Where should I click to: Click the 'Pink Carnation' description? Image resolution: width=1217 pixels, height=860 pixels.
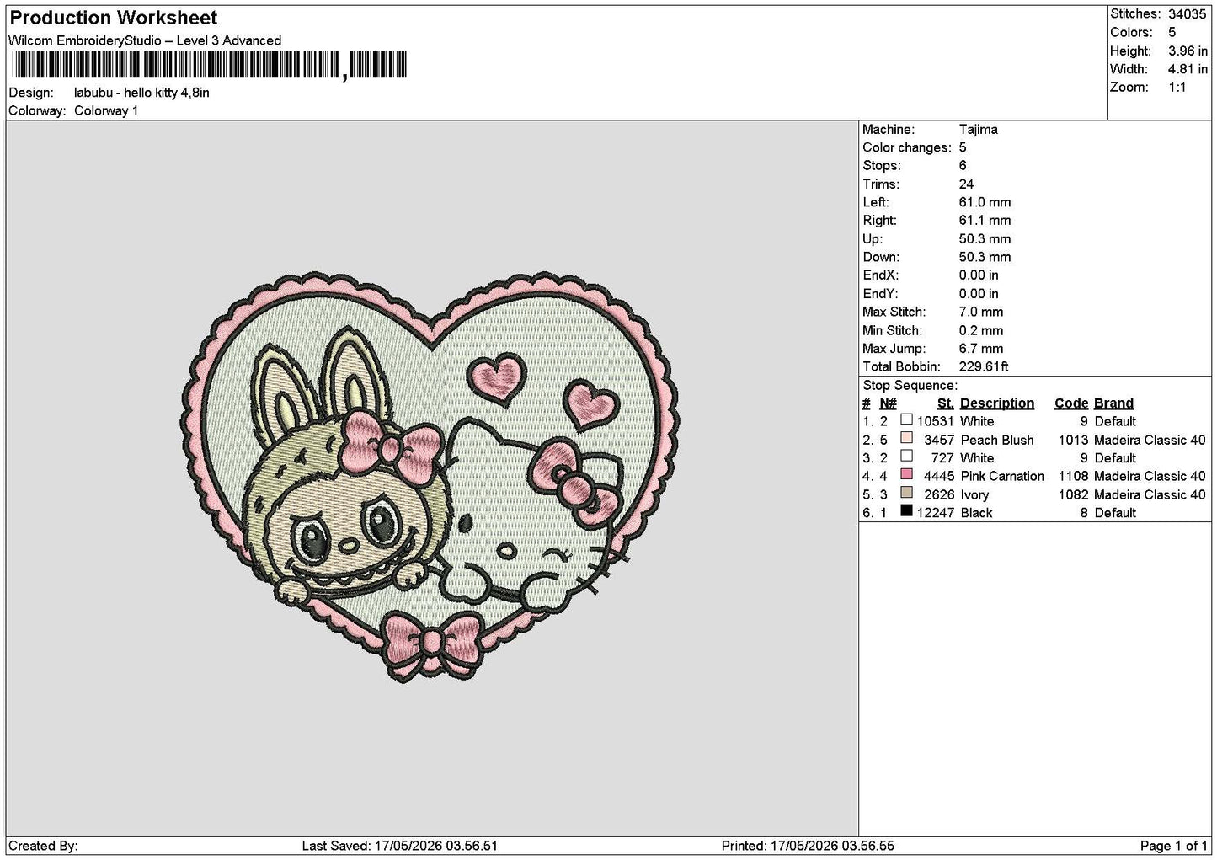pyautogui.click(x=1002, y=476)
